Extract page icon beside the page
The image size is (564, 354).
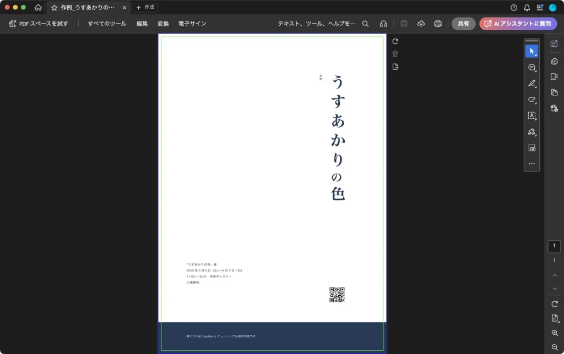[395, 67]
